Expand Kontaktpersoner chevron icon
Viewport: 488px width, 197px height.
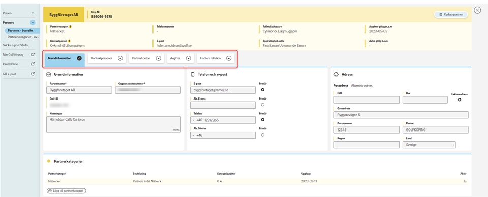(120, 58)
